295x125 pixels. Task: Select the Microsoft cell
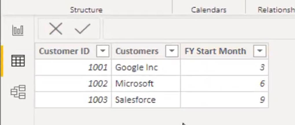click(146, 84)
